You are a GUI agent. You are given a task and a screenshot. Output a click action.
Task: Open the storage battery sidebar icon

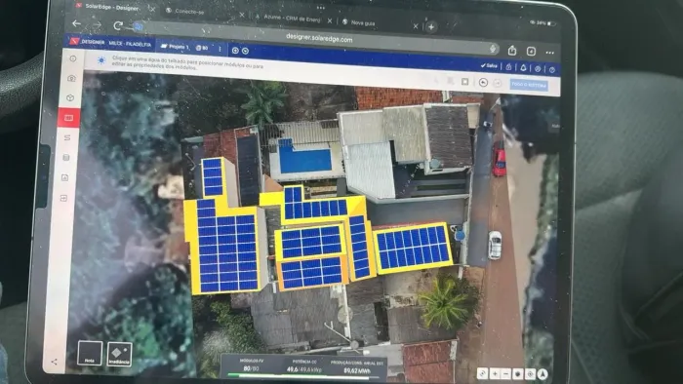point(66,158)
